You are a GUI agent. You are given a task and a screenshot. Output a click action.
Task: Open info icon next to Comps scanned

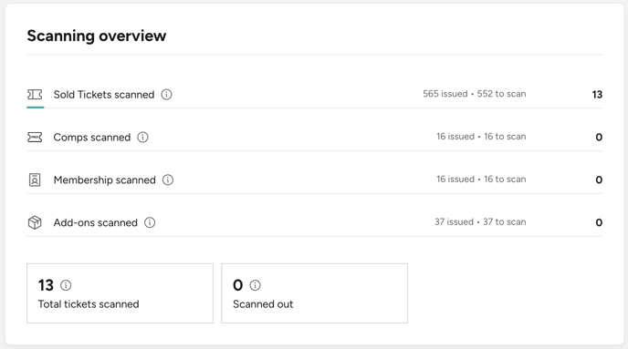pyautogui.click(x=143, y=137)
